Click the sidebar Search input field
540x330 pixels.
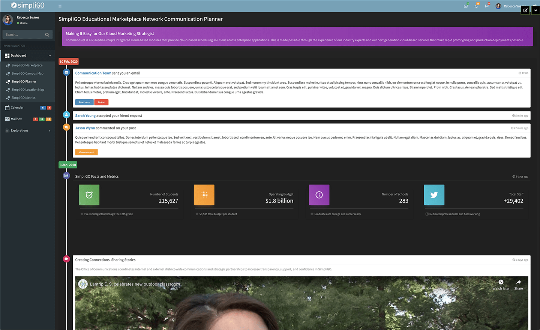(24, 35)
